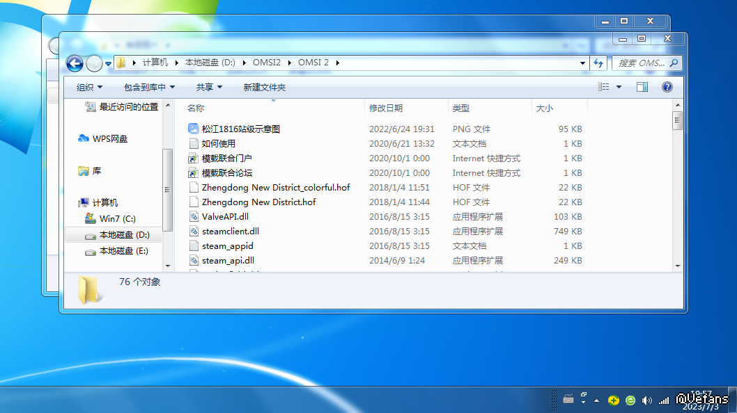The image size is (737, 413).
Task: Click the file list scrollbar thumb
Action: (677, 120)
